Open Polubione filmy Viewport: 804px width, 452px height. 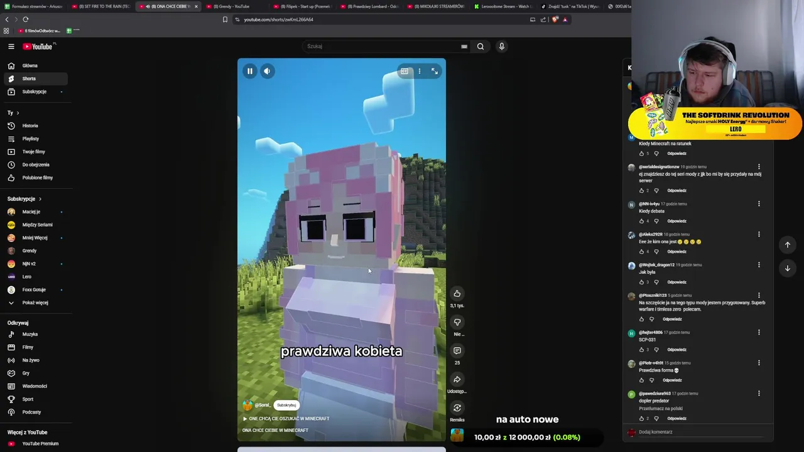(x=35, y=178)
